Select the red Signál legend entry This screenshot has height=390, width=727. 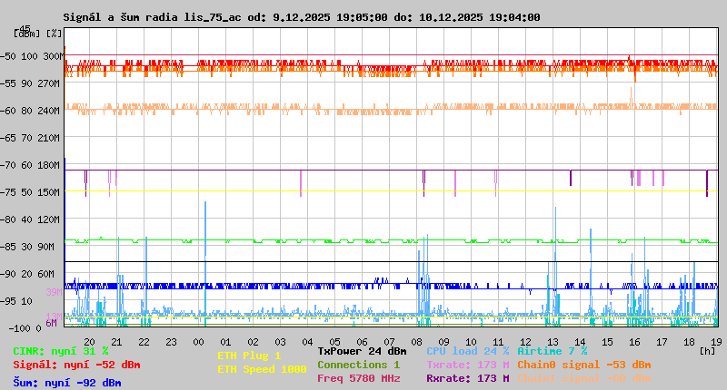tap(76, 365)
